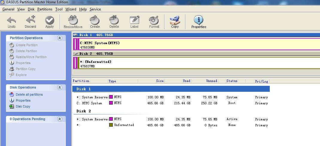The width and height of the screenshot is (320, 146).
Task: Click the Disk Copy link
Action: pyautogui.click(x=23, y=106)
